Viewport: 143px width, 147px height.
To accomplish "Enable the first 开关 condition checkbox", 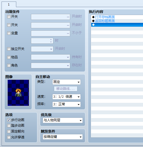I will coord(9,17).
